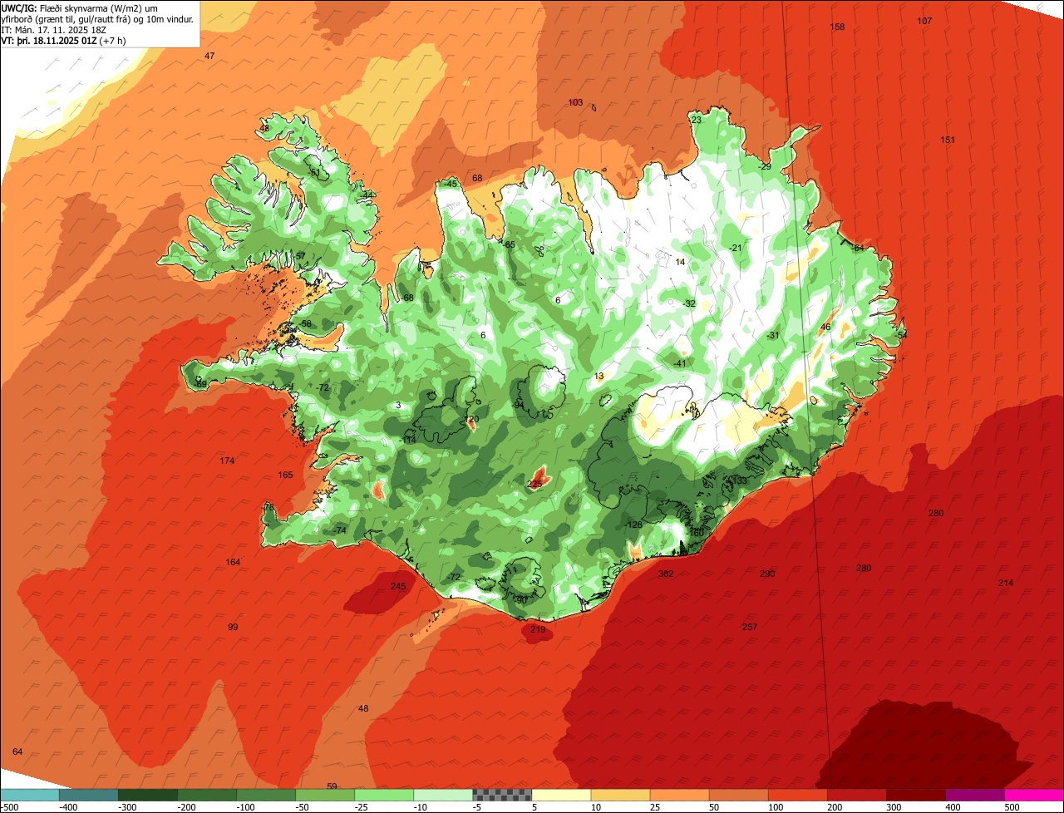Click the map value '-133' near the southeast coast
This screenshot has height=813, width=1064.
[x=738, y=480]
